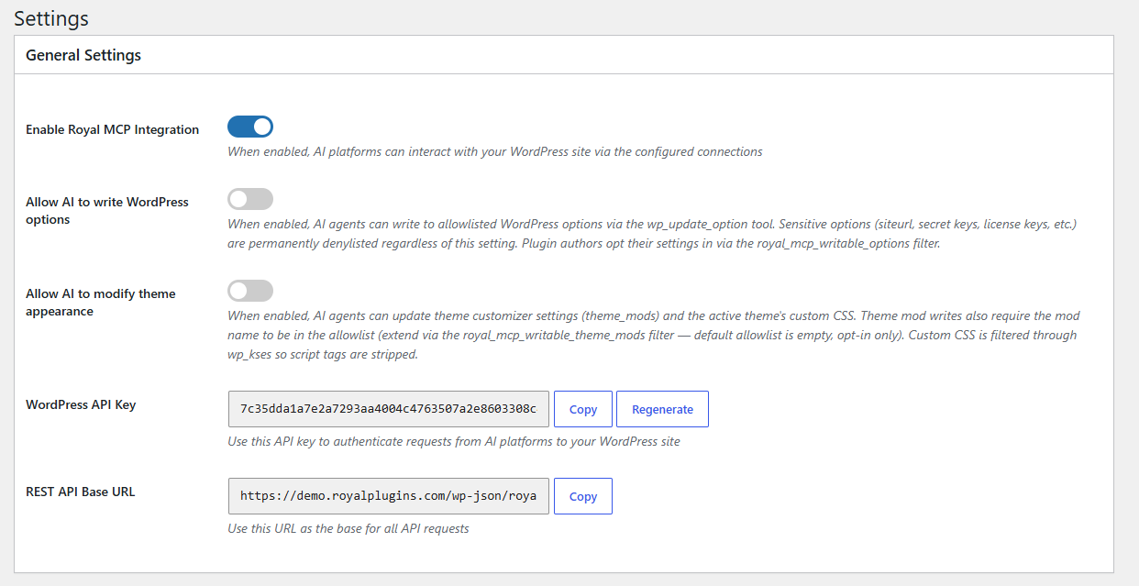
Task: Disable the Enable Royal MCP Integration toggle
Action: pos(250,127)
